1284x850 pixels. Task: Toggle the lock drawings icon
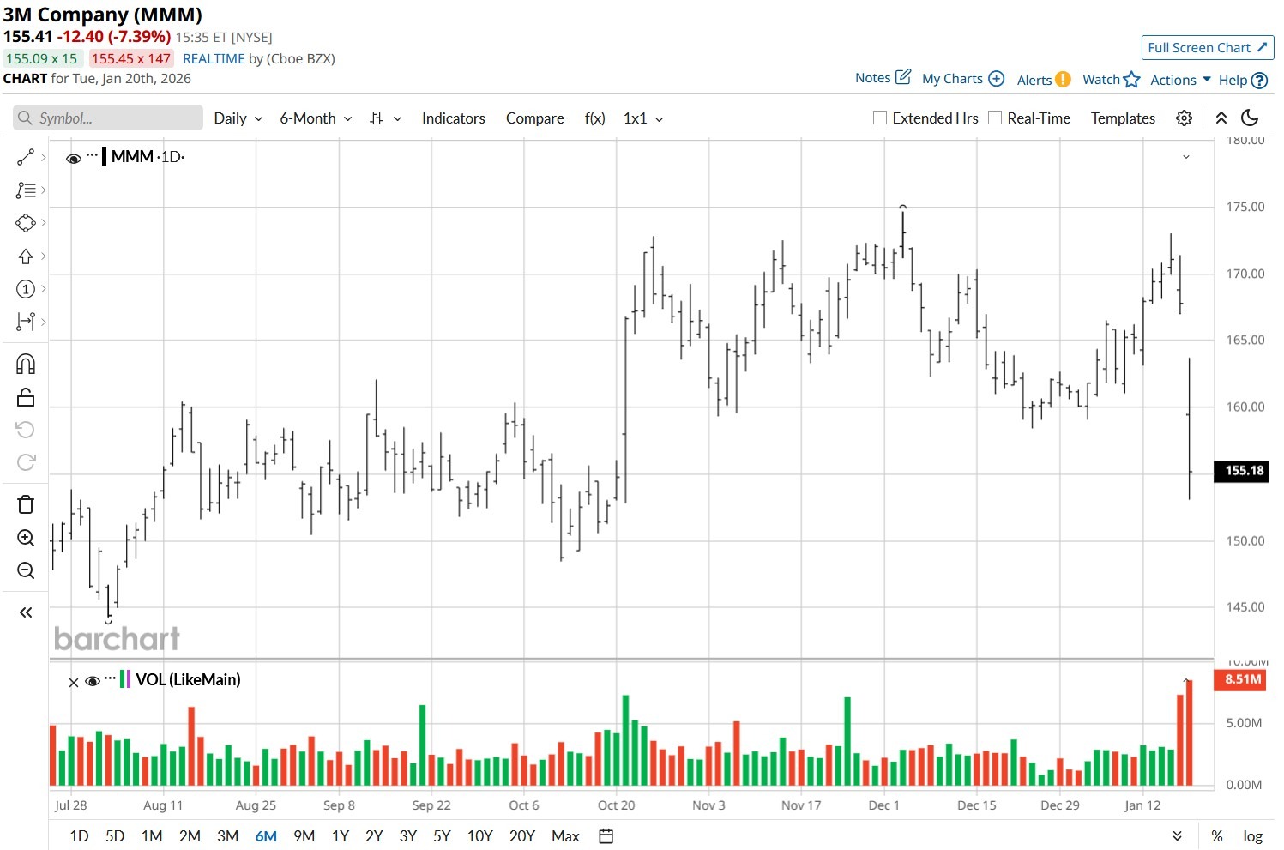[x=26, y=397]
